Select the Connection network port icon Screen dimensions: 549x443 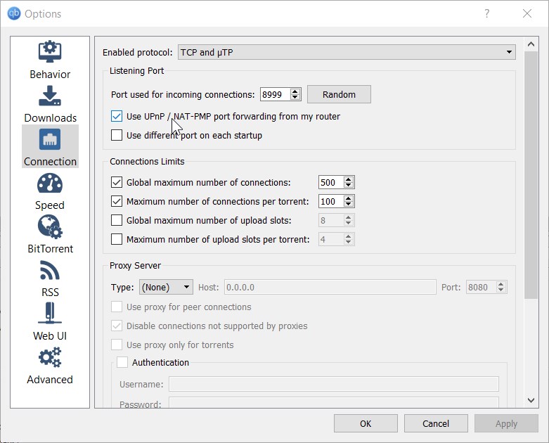click(50, 139)
